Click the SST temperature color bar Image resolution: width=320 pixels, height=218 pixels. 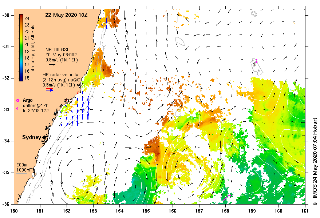point(21,48)
